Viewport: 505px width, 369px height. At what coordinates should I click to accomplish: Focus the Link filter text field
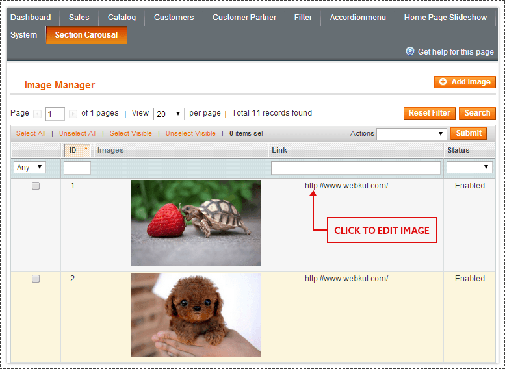(356, 168)
